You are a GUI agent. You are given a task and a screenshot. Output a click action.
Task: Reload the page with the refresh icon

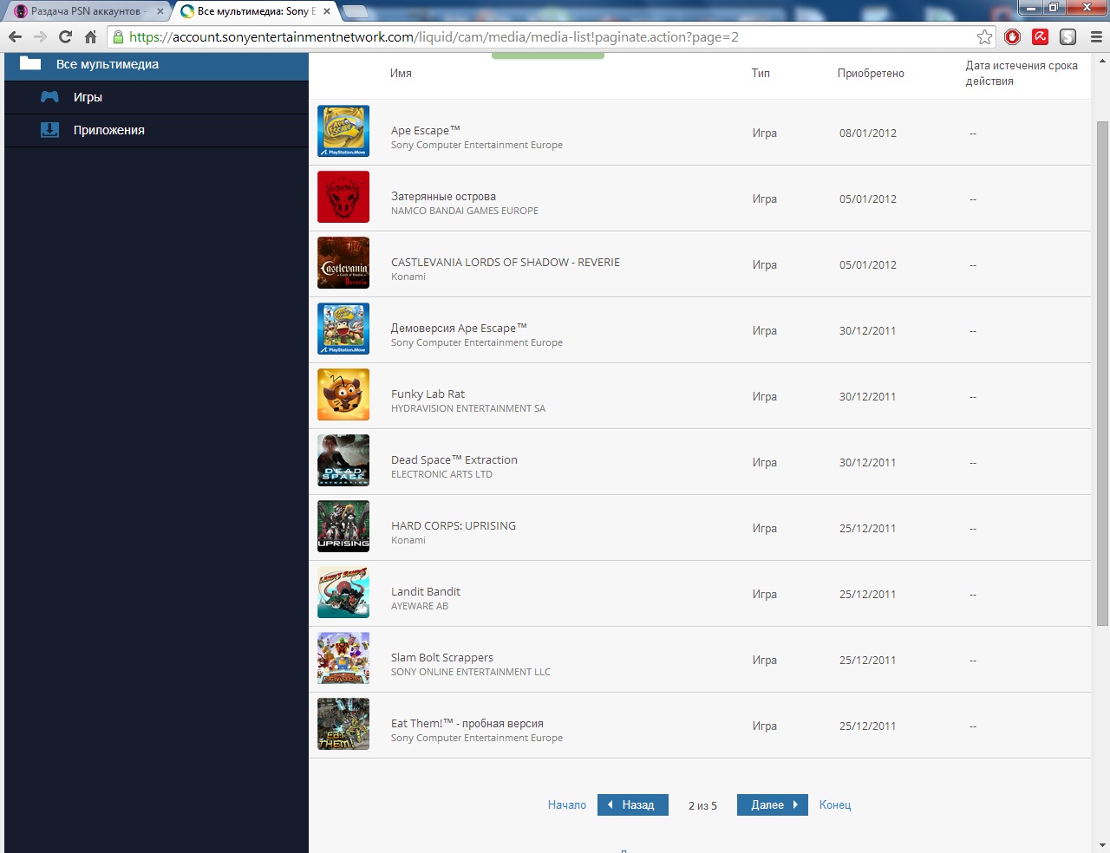tap(65, 36)
